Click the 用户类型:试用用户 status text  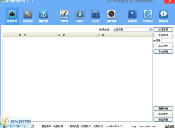(80, 126)
